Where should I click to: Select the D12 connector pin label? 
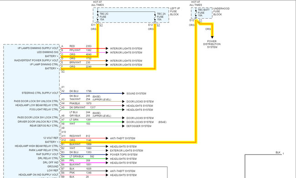192,20
